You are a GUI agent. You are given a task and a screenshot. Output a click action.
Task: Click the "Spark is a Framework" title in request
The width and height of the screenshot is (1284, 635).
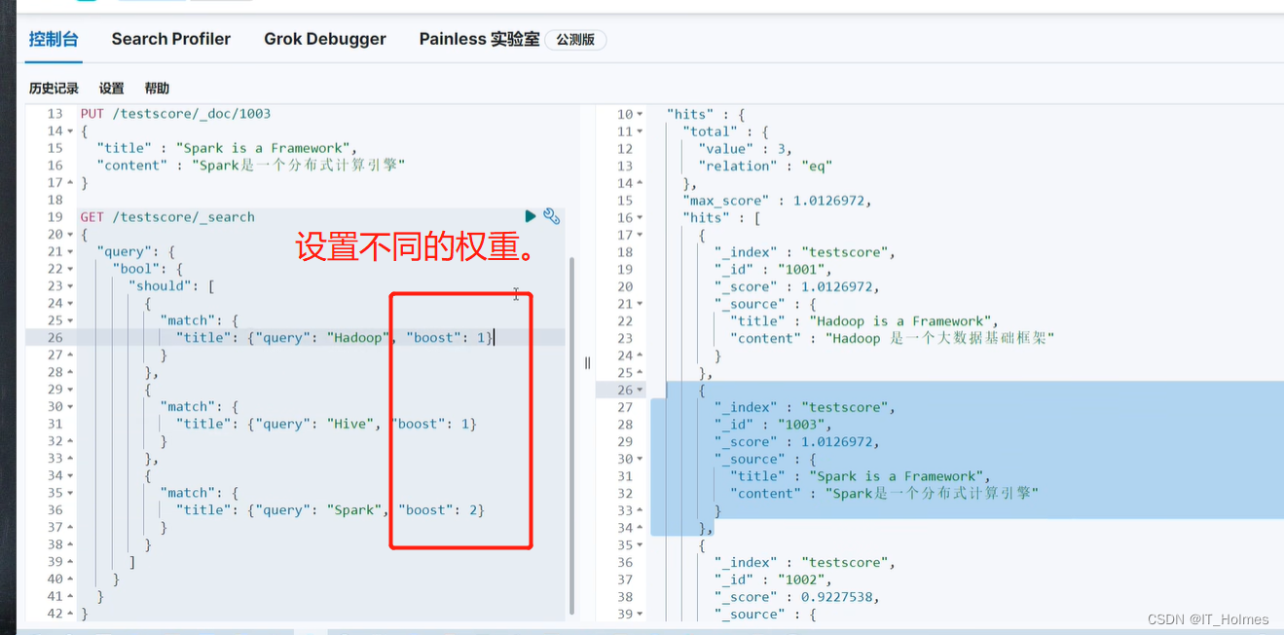267,148
